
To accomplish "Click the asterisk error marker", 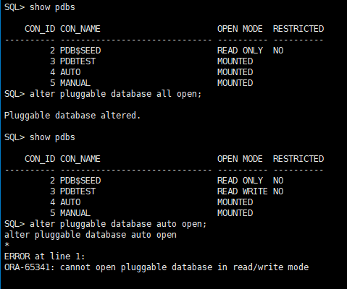I will 7,245.
